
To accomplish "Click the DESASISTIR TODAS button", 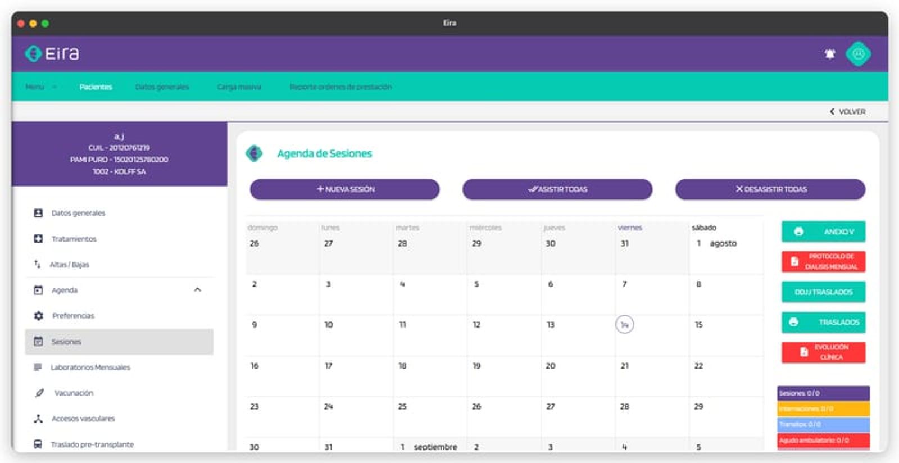I will 770,189.
